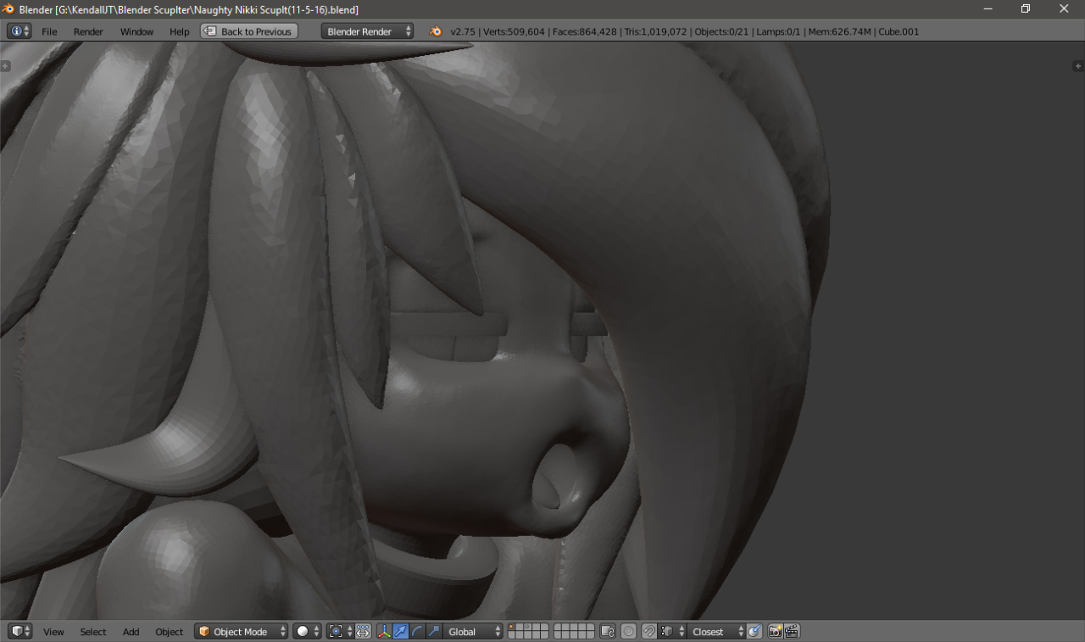
Task: Toggle manipulate center points only
Action: [363, 631]
